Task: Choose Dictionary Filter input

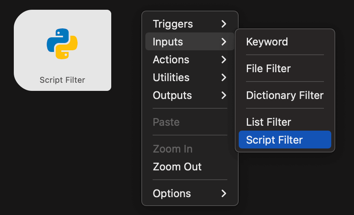Action: pos(285,95)
